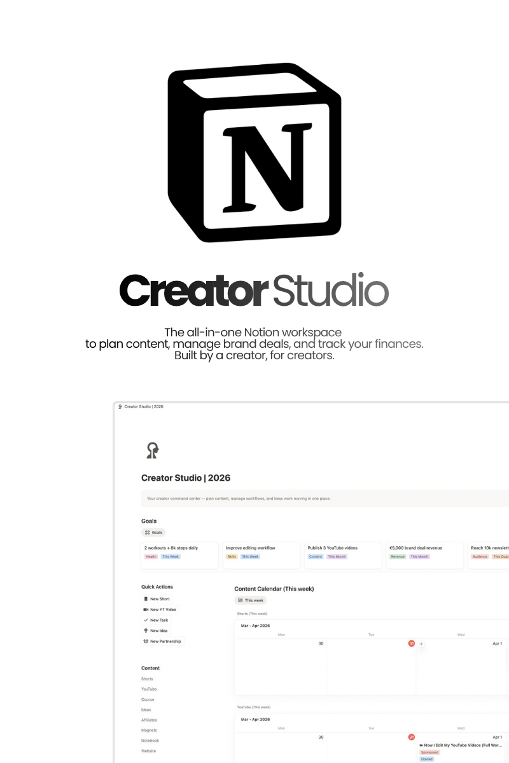
Task: Add an entry with the plus icon in Shorts calendar
Action: click(x=421, y=644)
